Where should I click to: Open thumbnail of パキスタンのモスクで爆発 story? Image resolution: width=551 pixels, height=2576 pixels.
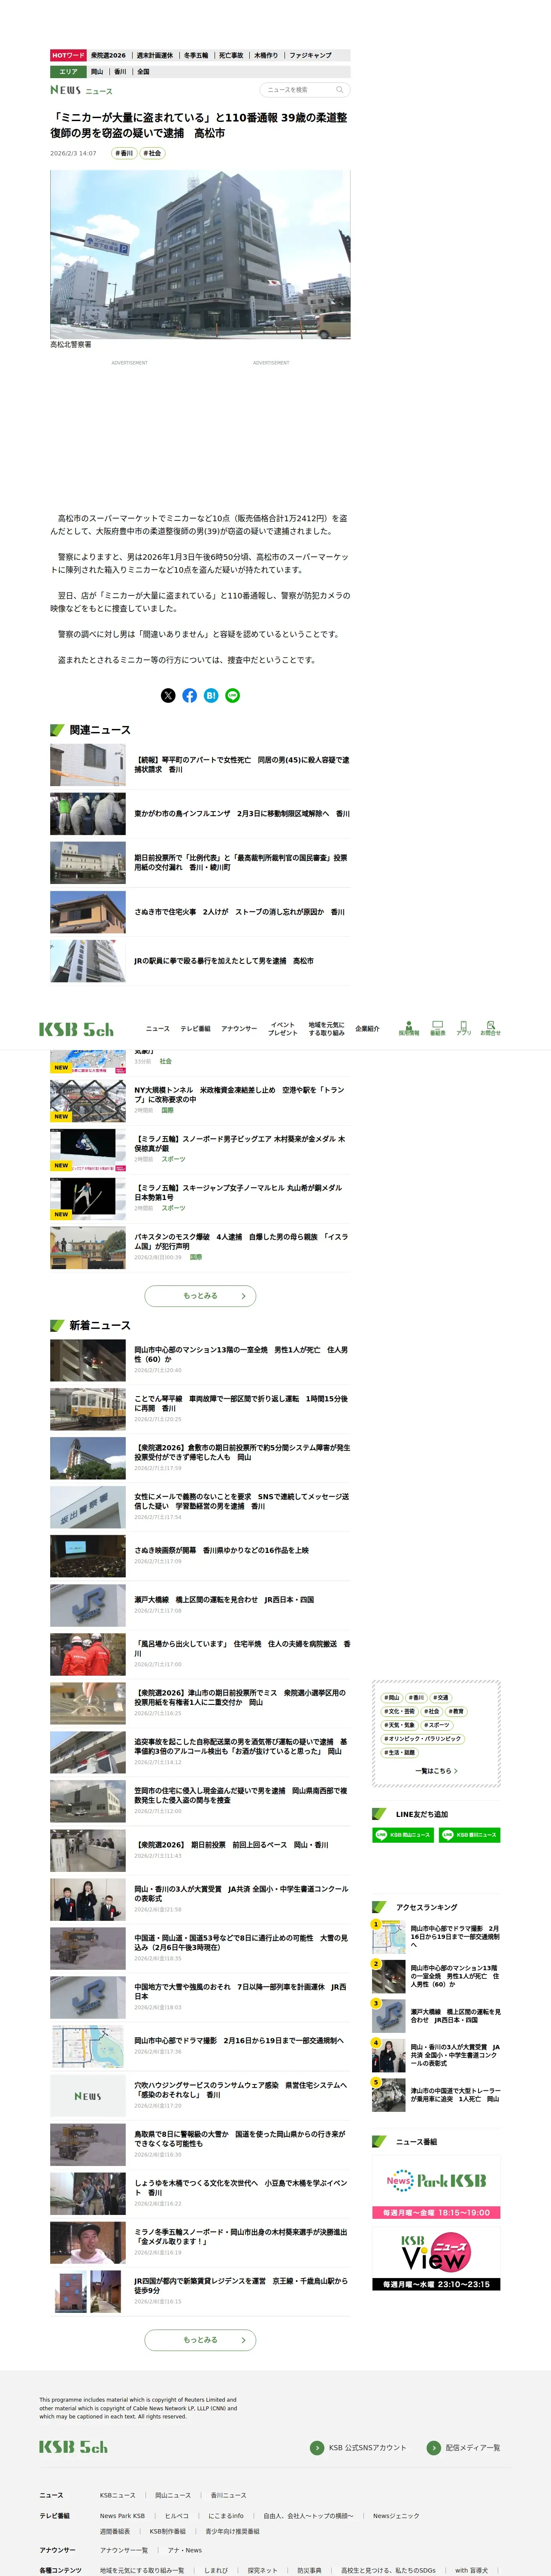(88, 1248)
